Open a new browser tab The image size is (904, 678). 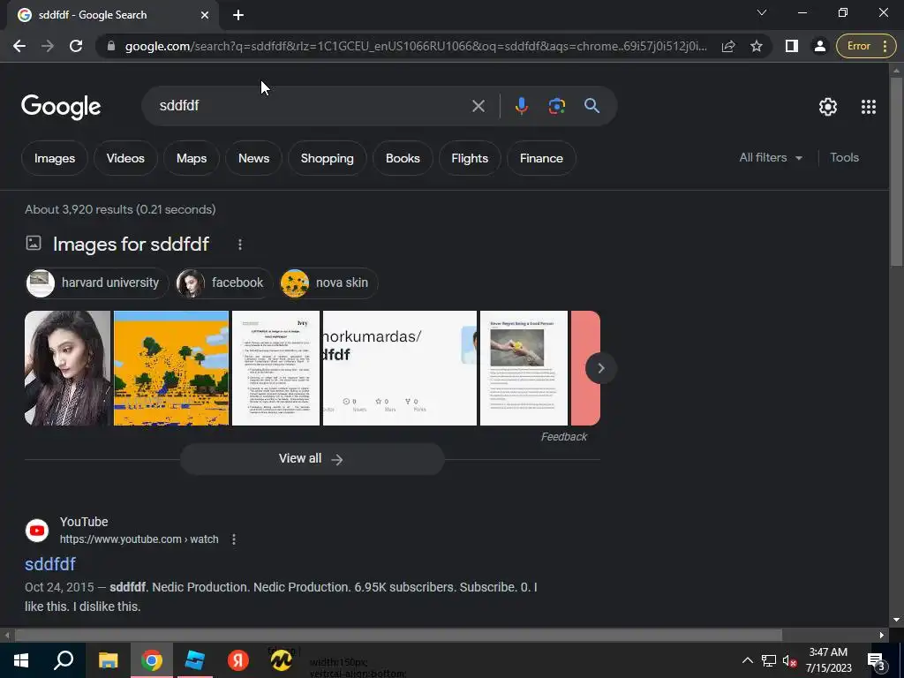tap(238, 15)
